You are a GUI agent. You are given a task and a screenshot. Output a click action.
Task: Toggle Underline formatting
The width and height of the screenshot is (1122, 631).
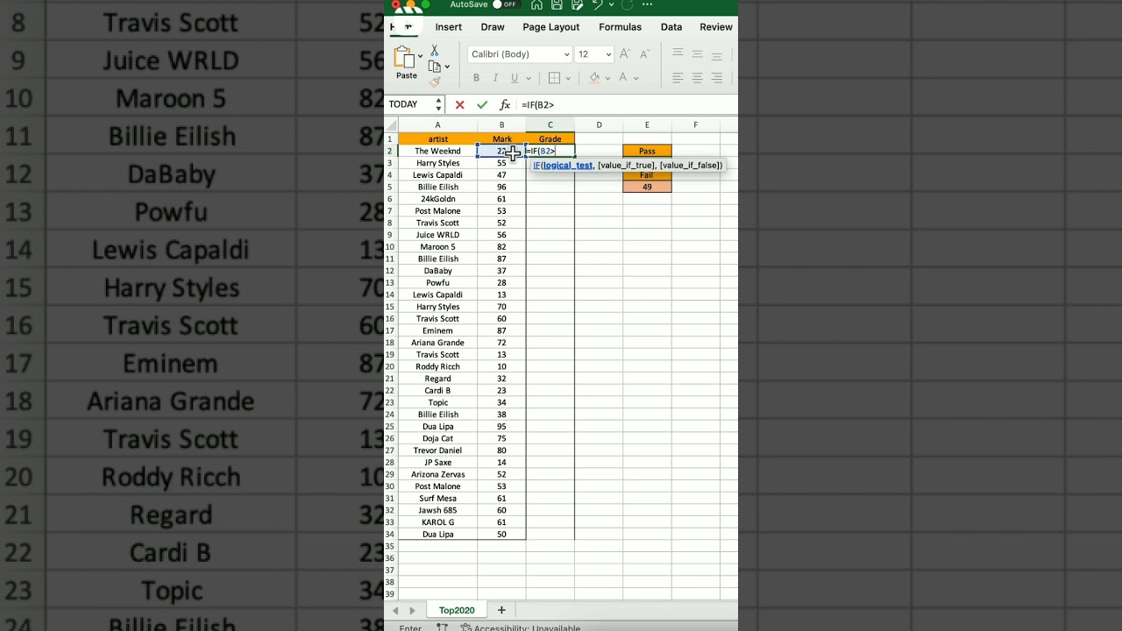click(x=515, y=78)
